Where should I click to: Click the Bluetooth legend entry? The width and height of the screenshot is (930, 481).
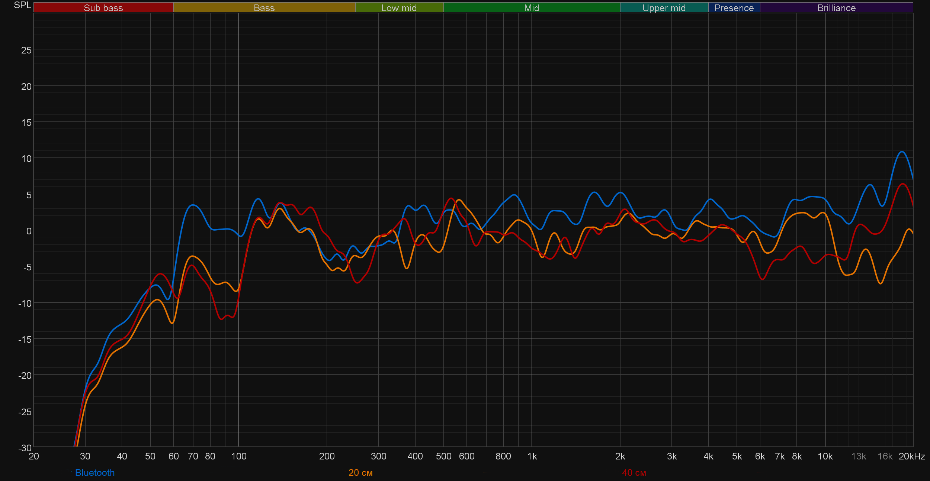pyautogui.click(x=94, y=472)
